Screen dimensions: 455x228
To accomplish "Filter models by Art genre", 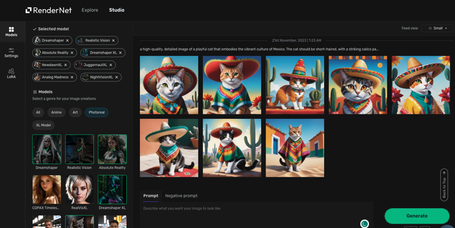I will point(75,112).
